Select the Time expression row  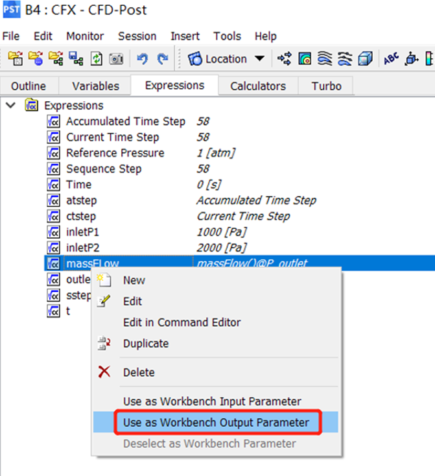click(78, 185)
